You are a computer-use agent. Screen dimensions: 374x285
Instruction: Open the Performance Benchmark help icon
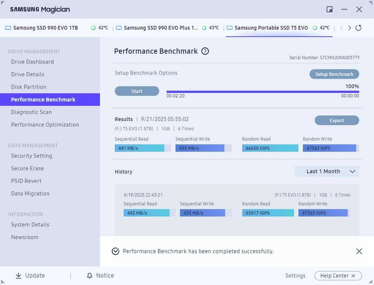pos(205,51)
